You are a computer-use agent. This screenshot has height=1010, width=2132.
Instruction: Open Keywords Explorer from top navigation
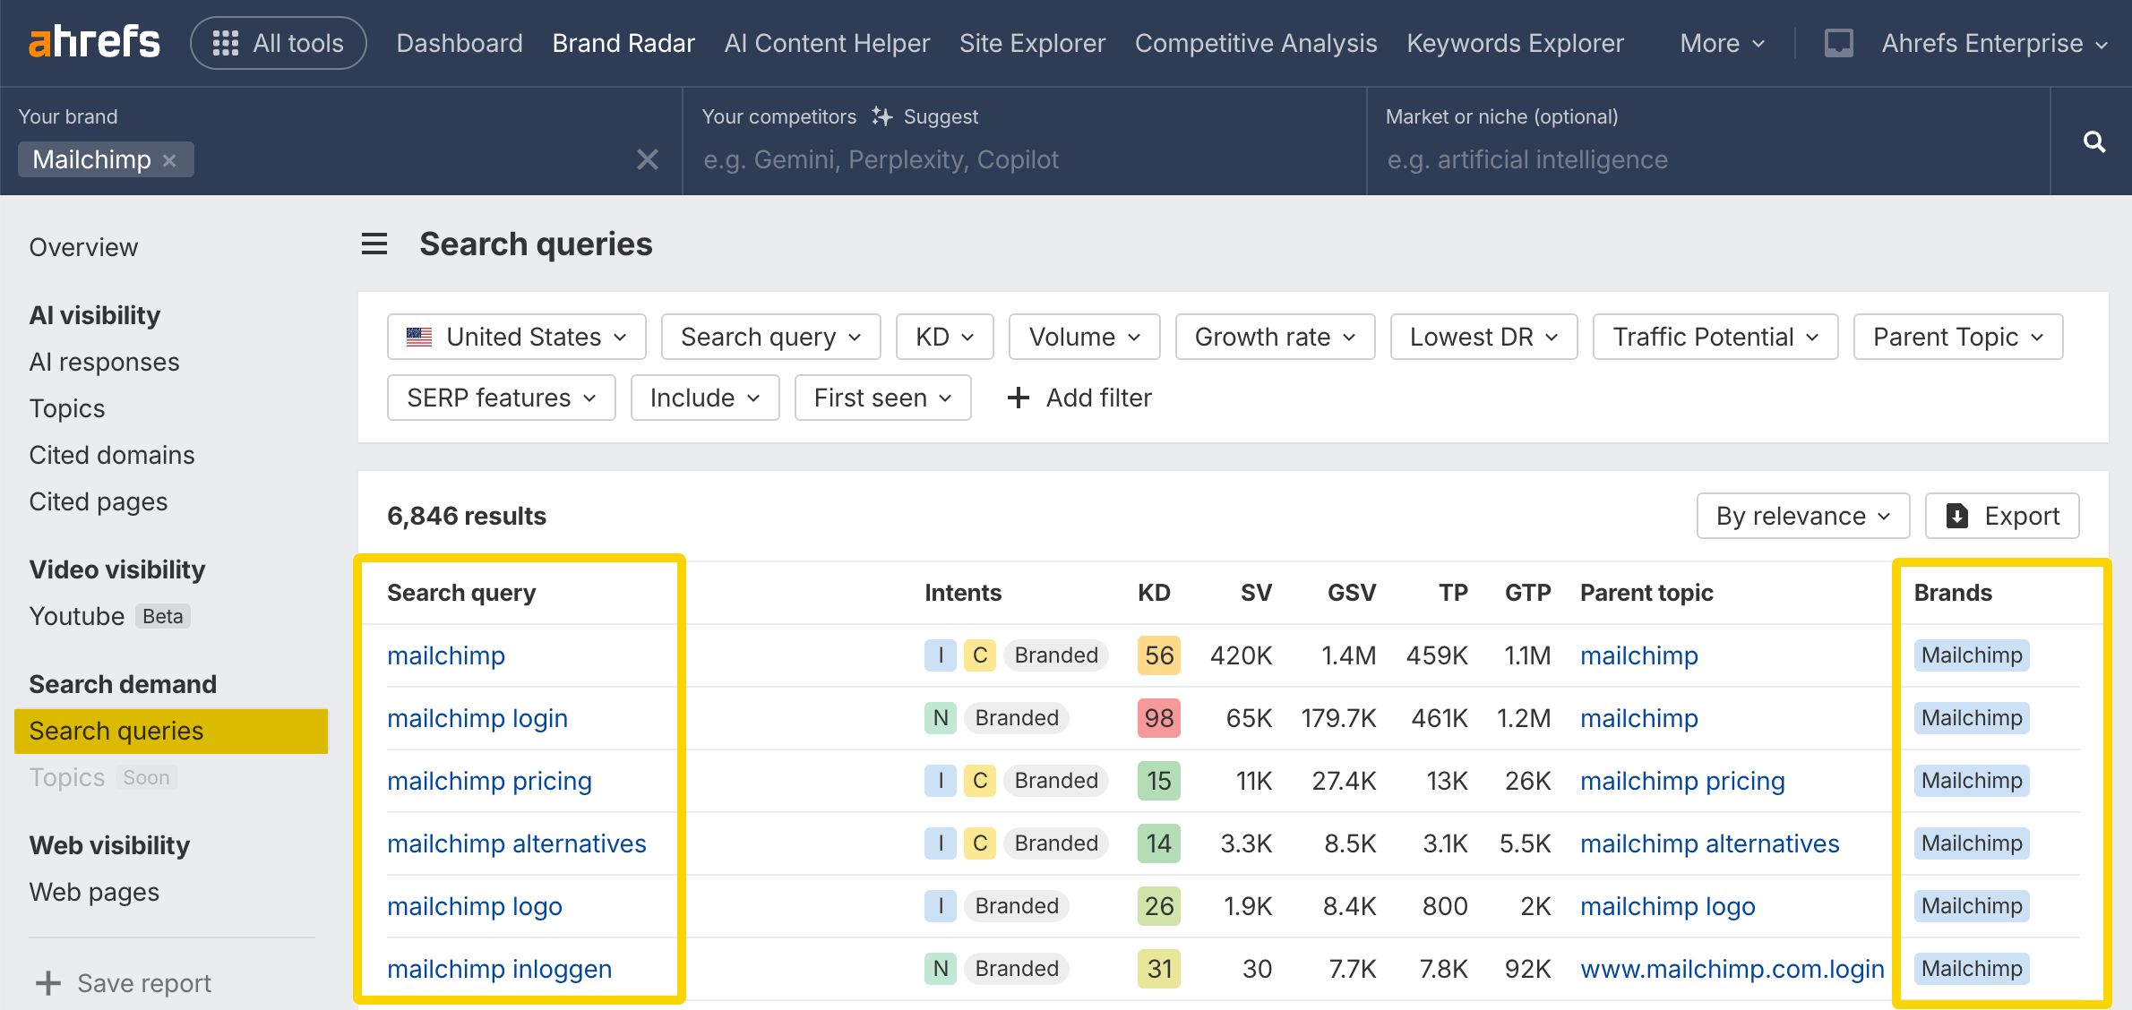point(1515,43)
